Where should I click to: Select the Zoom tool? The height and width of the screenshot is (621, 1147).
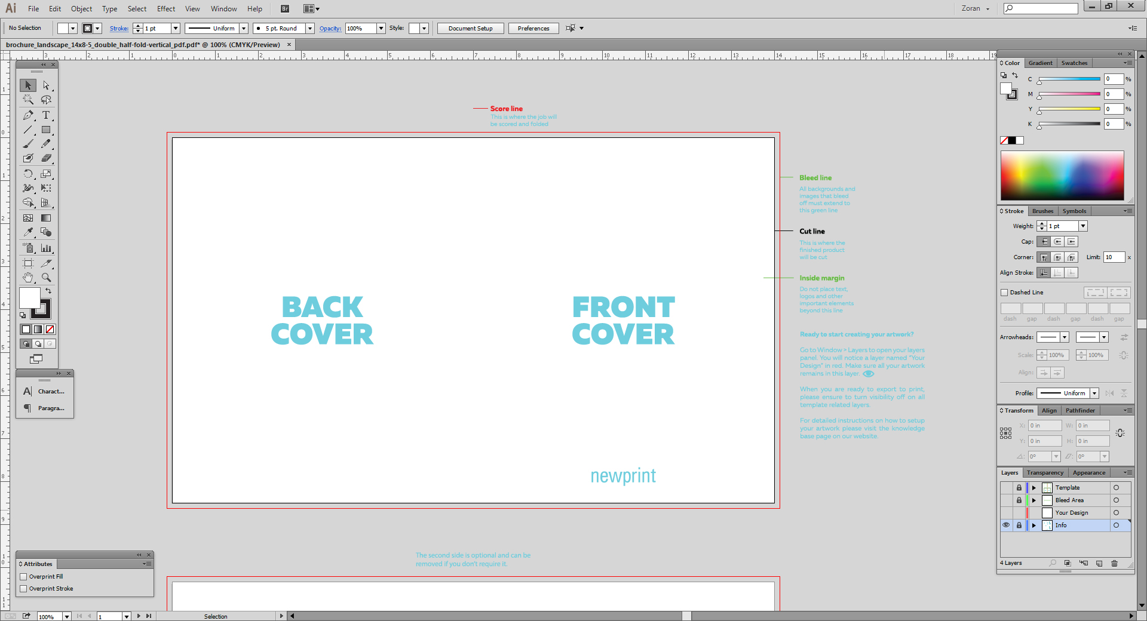click(46, 278)
